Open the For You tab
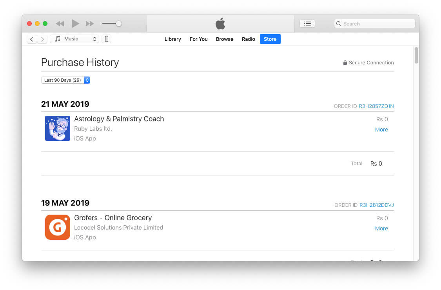 tap(199, 39)
